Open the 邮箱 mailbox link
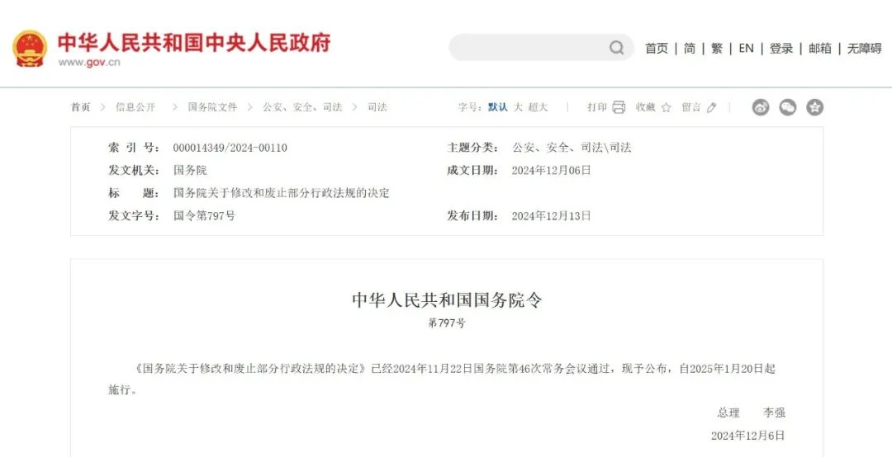Screen dimensions: 892x457 pyautogui.click(x=820, y=49)
